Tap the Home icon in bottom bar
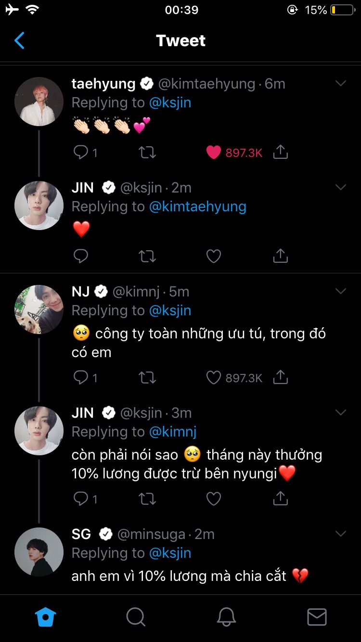This screenshot has height=642, width=361. pos(46,616)
